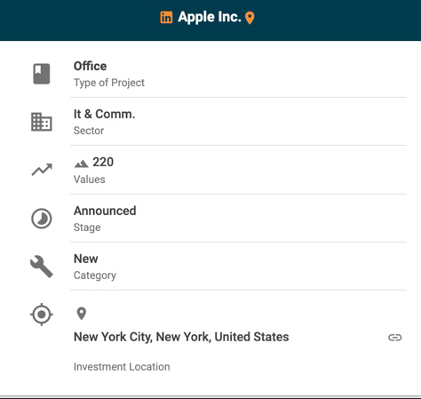Select the clock icon next to Stage
Viewport: 421px width, 399px height.
[42, 219]
